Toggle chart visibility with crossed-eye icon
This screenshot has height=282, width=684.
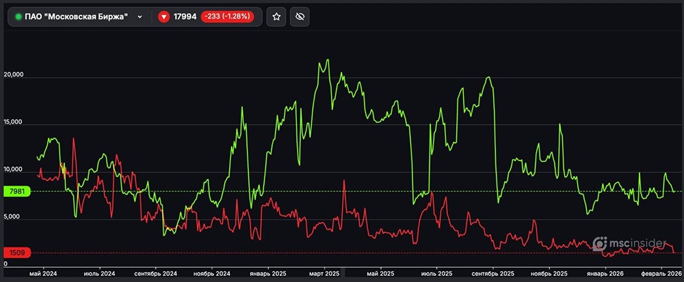300,16
